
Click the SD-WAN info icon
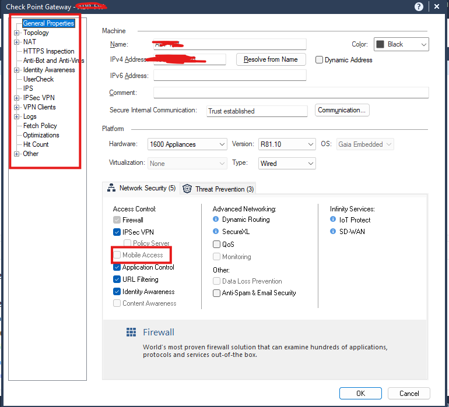(333, 231)
